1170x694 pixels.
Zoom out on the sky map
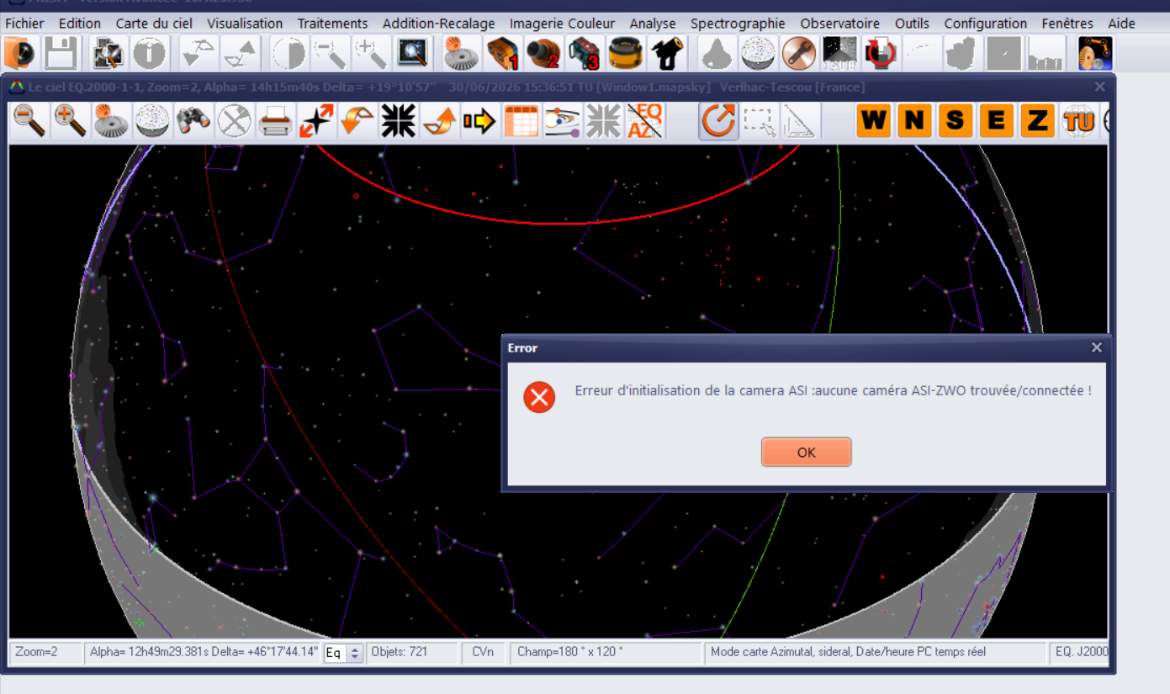29,121
